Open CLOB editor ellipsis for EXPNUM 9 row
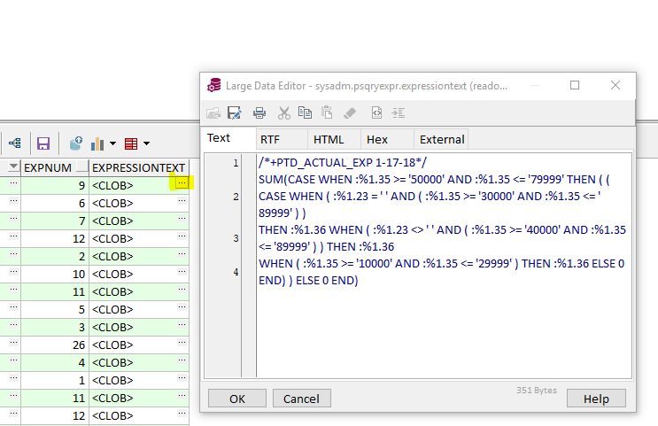Screen dimensions: 658x426 [182, 183]
